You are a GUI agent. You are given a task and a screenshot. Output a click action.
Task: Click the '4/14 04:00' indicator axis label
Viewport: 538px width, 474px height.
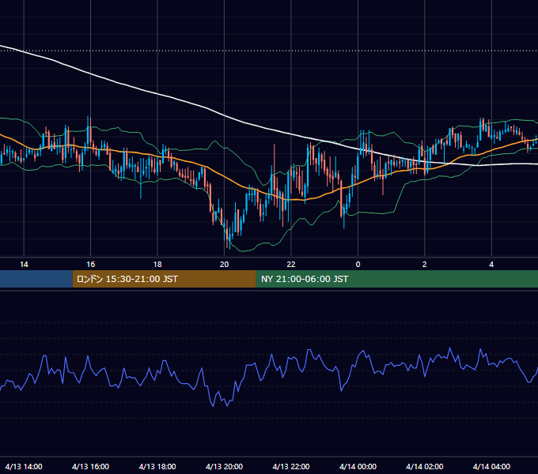491,466
